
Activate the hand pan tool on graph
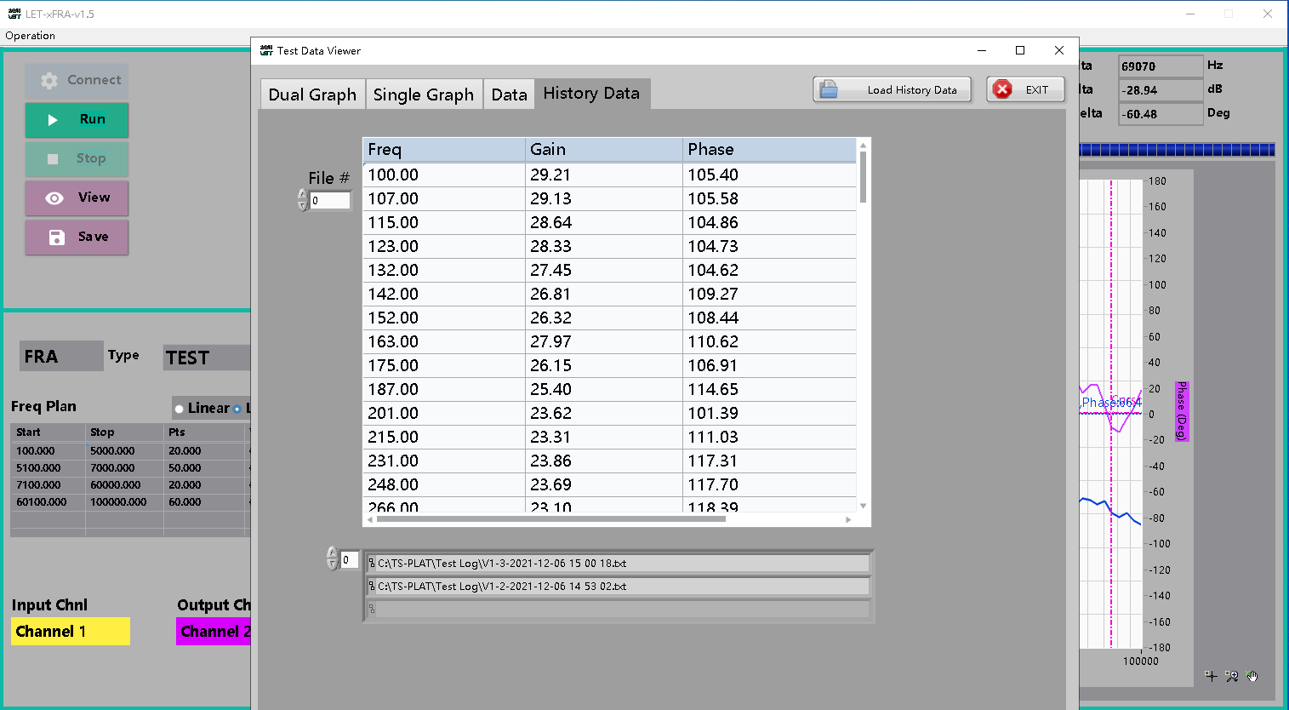(x=1252, y=676)
